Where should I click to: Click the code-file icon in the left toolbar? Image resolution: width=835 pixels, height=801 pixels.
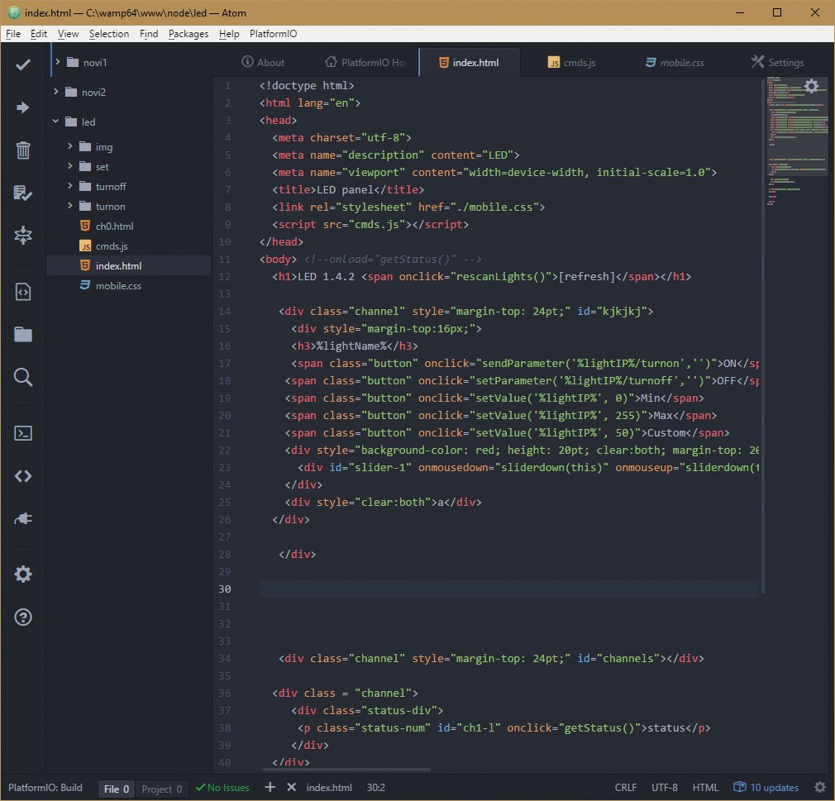(23, 292)
